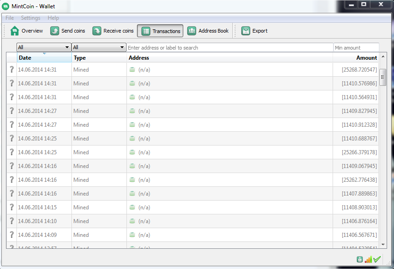
Task: Maximize the MintCoin wallet window
Action: pos(364,4)
